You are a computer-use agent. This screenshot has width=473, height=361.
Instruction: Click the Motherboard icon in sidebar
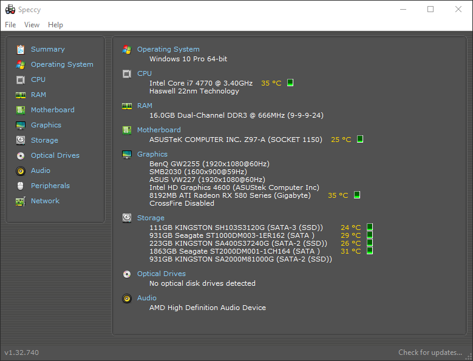(x=21, y=110)
